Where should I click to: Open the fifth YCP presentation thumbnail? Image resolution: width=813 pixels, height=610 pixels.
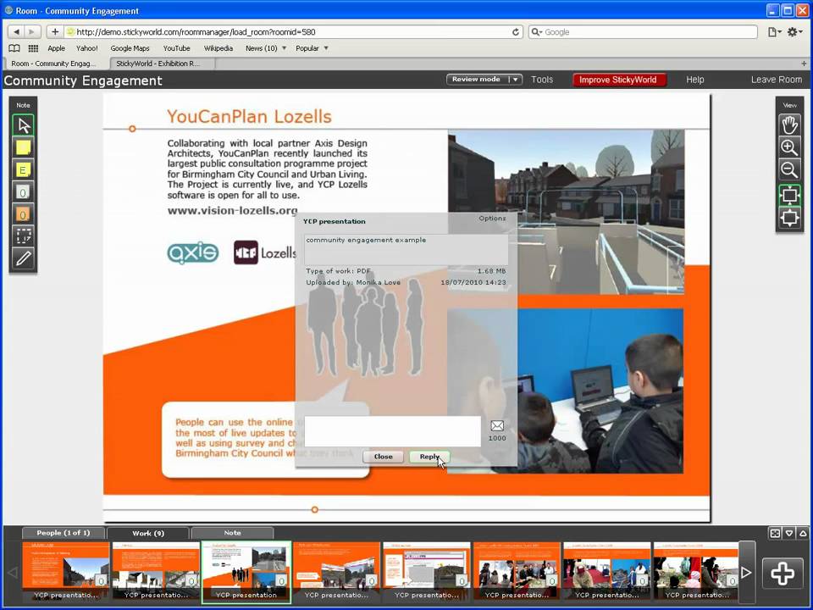(427, 572)
